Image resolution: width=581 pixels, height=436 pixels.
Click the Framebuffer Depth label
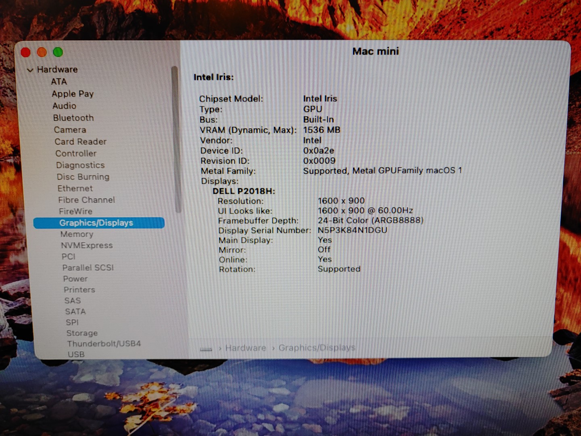tap(258, 221)
